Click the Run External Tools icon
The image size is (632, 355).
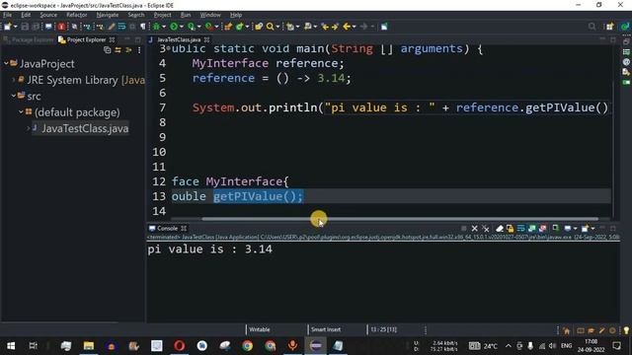tap(208, 27)
